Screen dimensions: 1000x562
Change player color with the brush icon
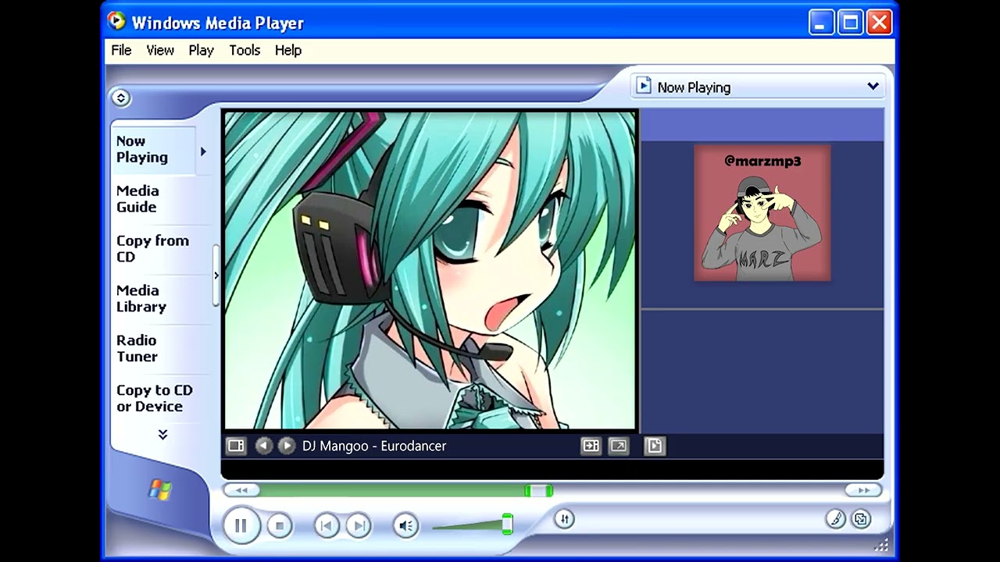(x=836, y=519)
